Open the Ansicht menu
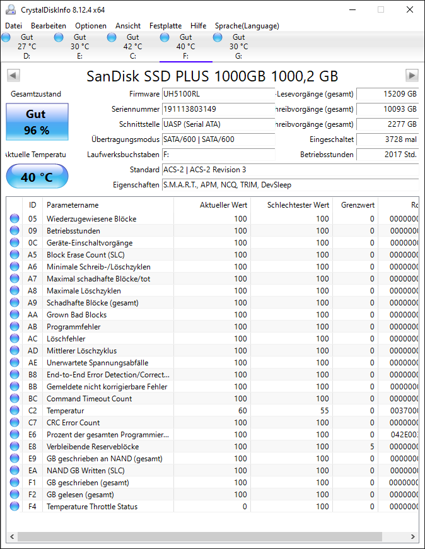Image resolution: width=425 pixels, height=549 pixels. 128,26
